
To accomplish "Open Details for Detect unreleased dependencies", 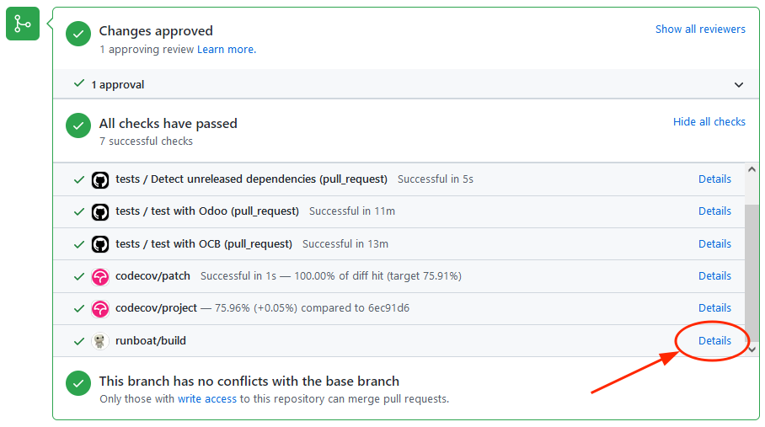I will (714, 179).
